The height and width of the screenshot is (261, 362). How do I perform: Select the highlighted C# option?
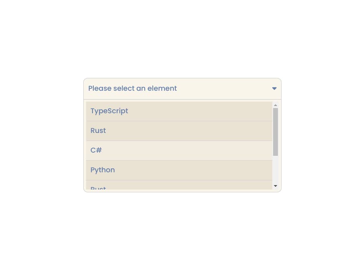179,151
